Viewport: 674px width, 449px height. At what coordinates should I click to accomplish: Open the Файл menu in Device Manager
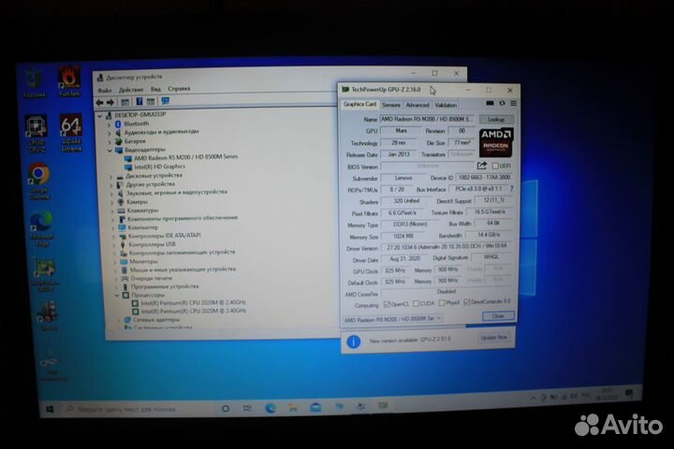(104, 90)
